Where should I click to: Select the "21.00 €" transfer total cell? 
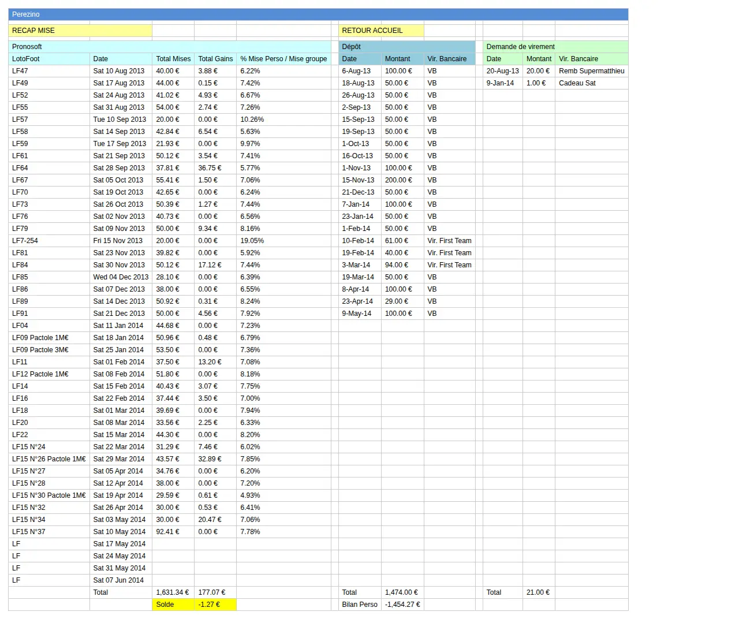tap(539, 592)
